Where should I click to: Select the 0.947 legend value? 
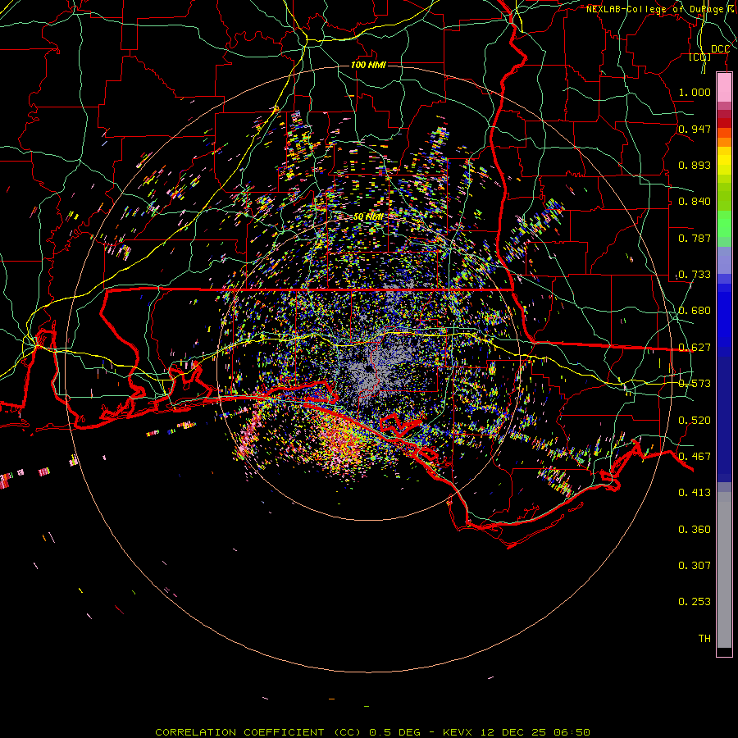(695, 129)
